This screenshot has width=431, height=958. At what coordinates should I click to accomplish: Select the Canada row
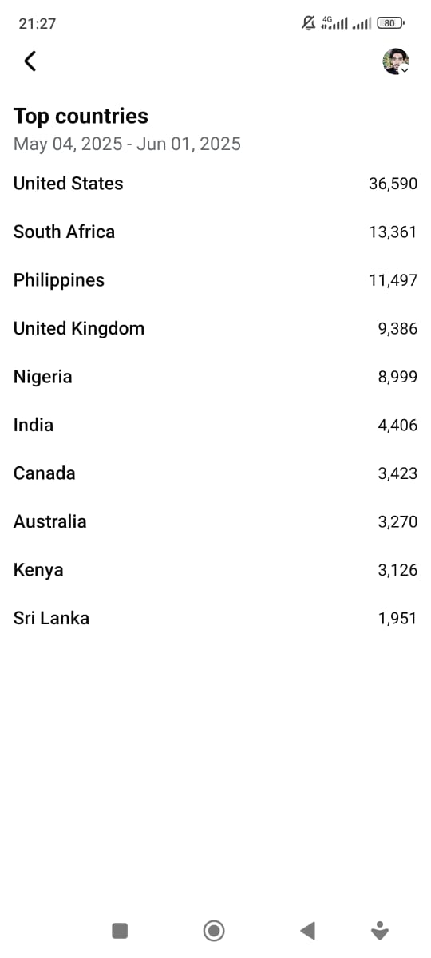point(215,473)
